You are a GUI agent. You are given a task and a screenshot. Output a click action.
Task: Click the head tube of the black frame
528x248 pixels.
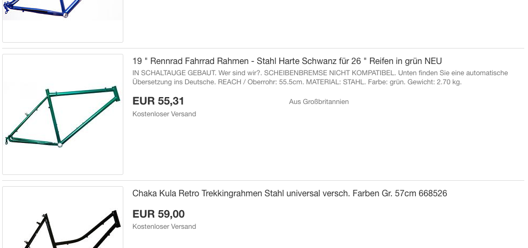114,219
